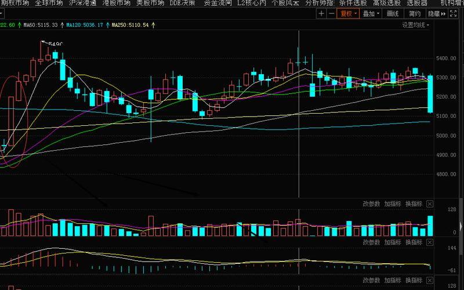Screen dimensions: 464x290
Task: Toggle the 画线 drawing tools
Action: point(393,13)
